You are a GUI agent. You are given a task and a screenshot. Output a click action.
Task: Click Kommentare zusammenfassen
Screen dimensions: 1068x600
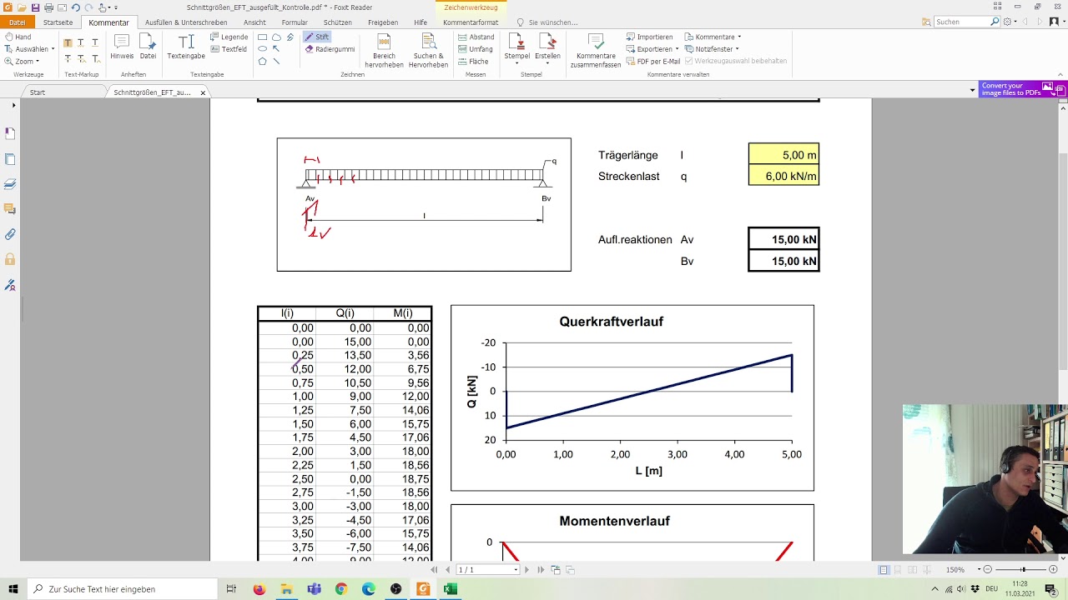click(596, 50)
